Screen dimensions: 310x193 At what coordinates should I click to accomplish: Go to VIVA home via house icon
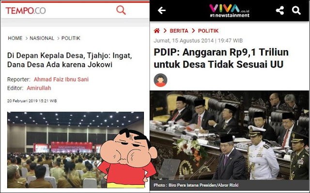pyautogui.click(x=157, y=31)
